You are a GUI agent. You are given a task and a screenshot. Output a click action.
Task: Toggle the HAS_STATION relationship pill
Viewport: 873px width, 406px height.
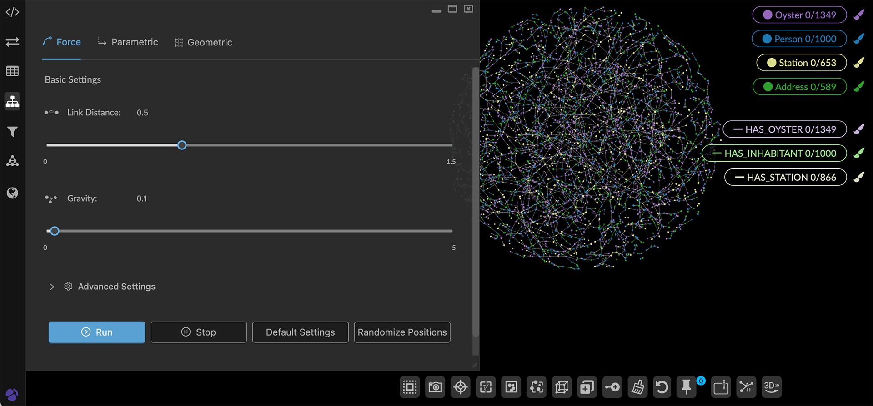pyautogui.click(x=785, y=178)
